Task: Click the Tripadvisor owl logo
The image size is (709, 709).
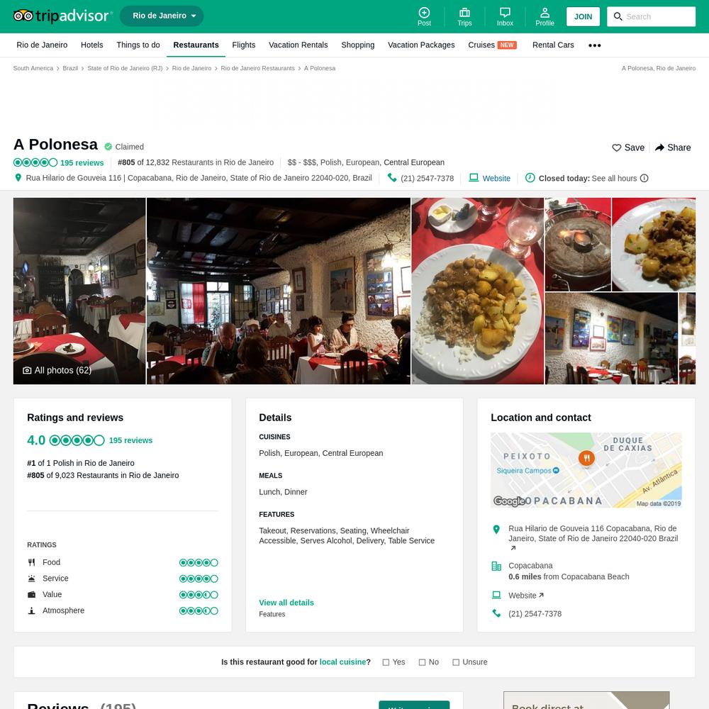Action: click(23, 16)
